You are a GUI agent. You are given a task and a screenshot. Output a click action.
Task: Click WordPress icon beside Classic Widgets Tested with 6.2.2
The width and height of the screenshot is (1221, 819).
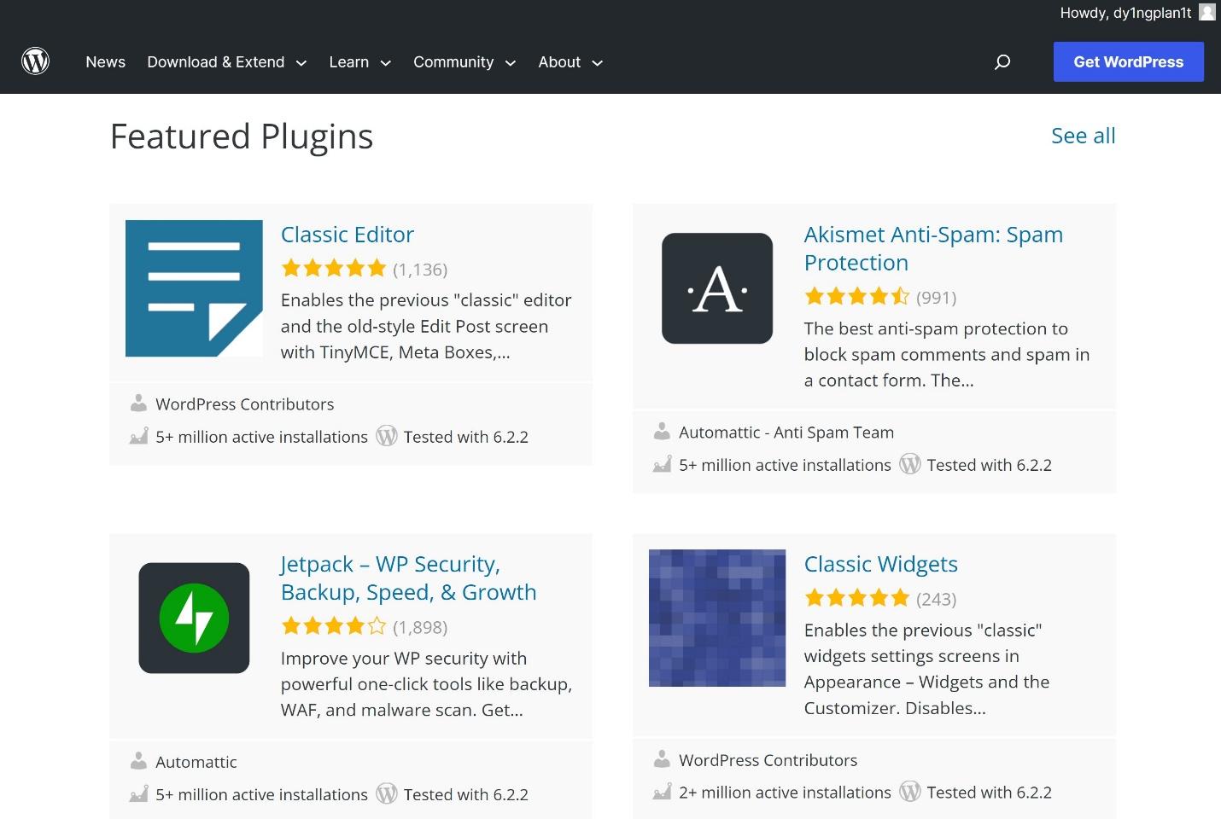[910, 792]
